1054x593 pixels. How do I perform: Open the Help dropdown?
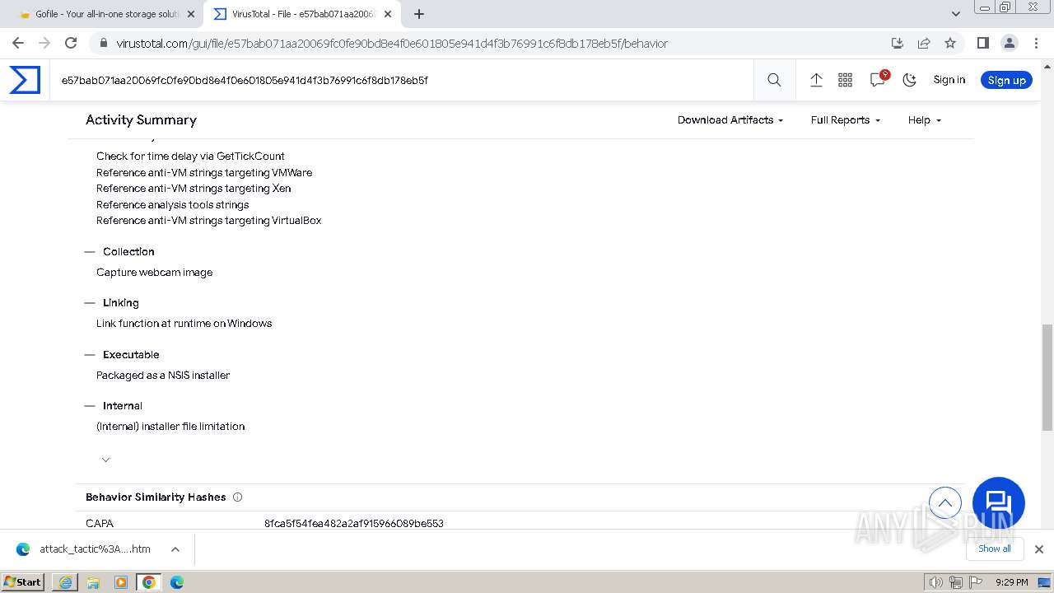click(924, 120)
